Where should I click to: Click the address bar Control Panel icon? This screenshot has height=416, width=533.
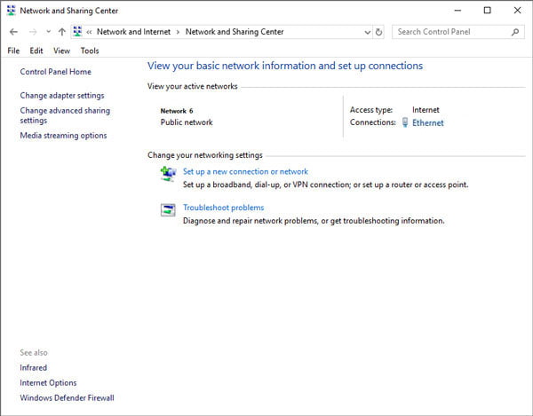tap(77, 32)
